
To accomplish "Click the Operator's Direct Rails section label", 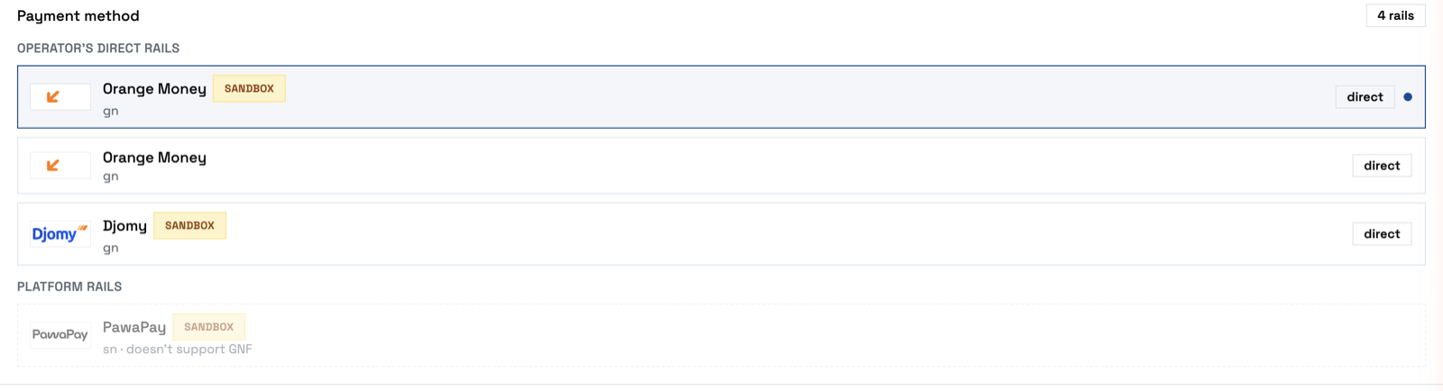I will pos(98,48).
